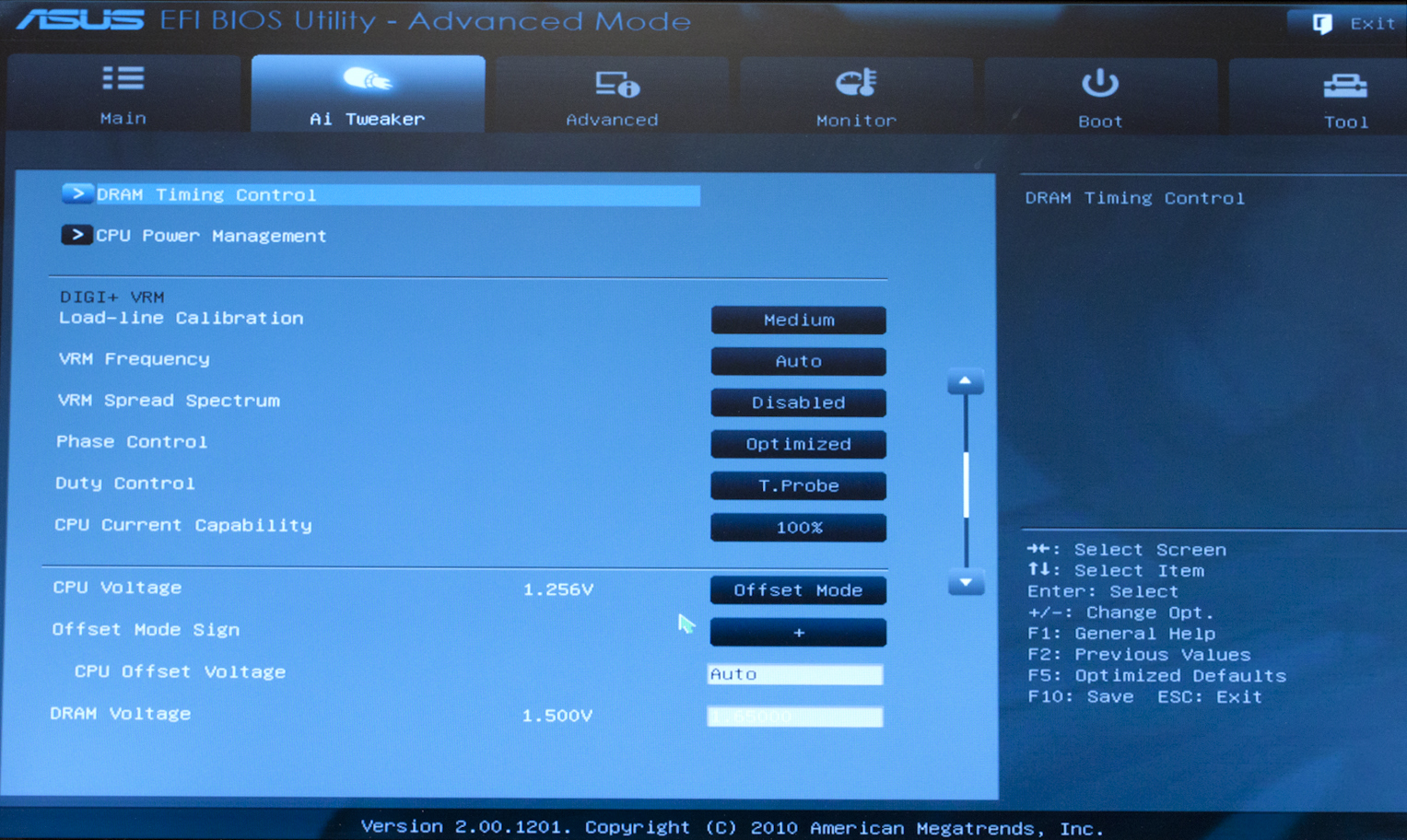Select the DRAM Voltage label
Screen dimensions: 1407x840
(120, 714)
